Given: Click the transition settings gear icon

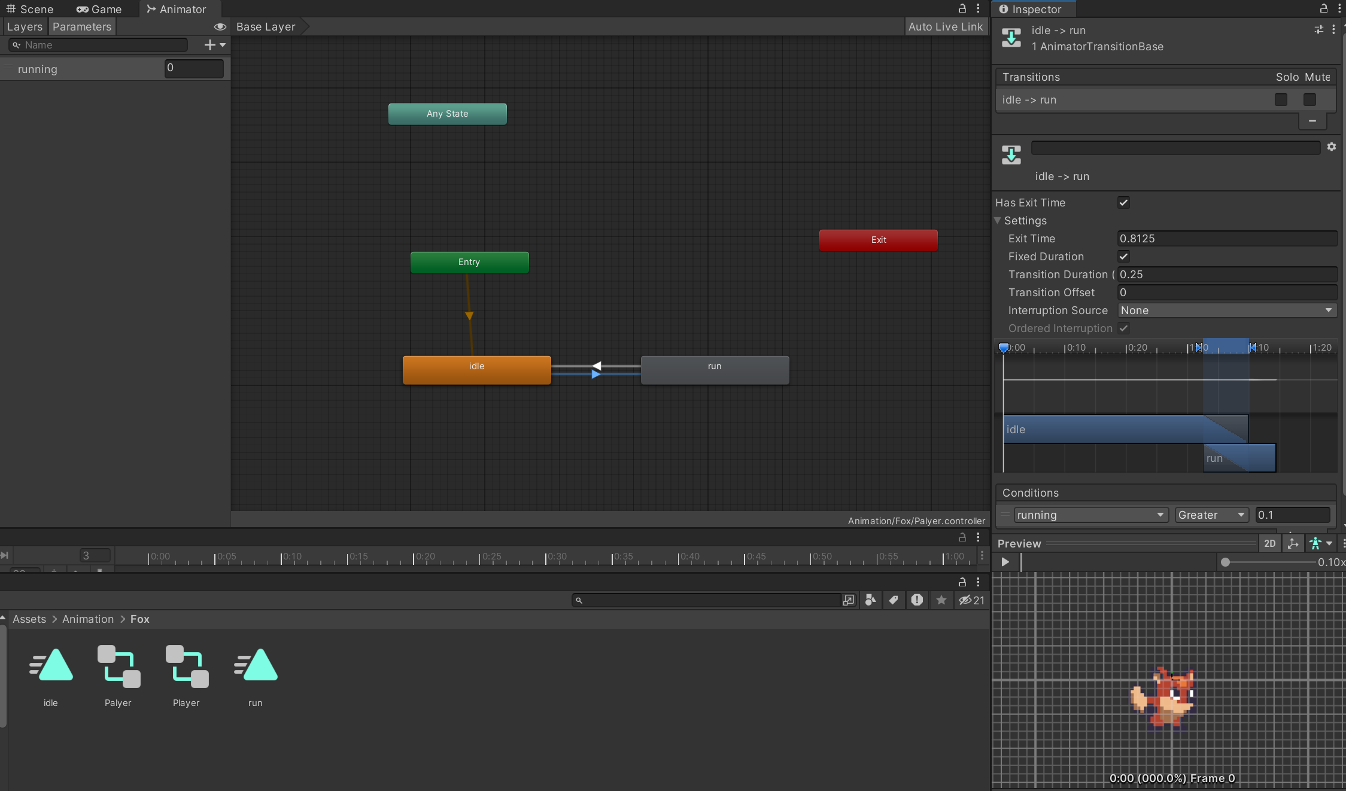Looking at the screenshot, I should click(x=1331, y=147).
